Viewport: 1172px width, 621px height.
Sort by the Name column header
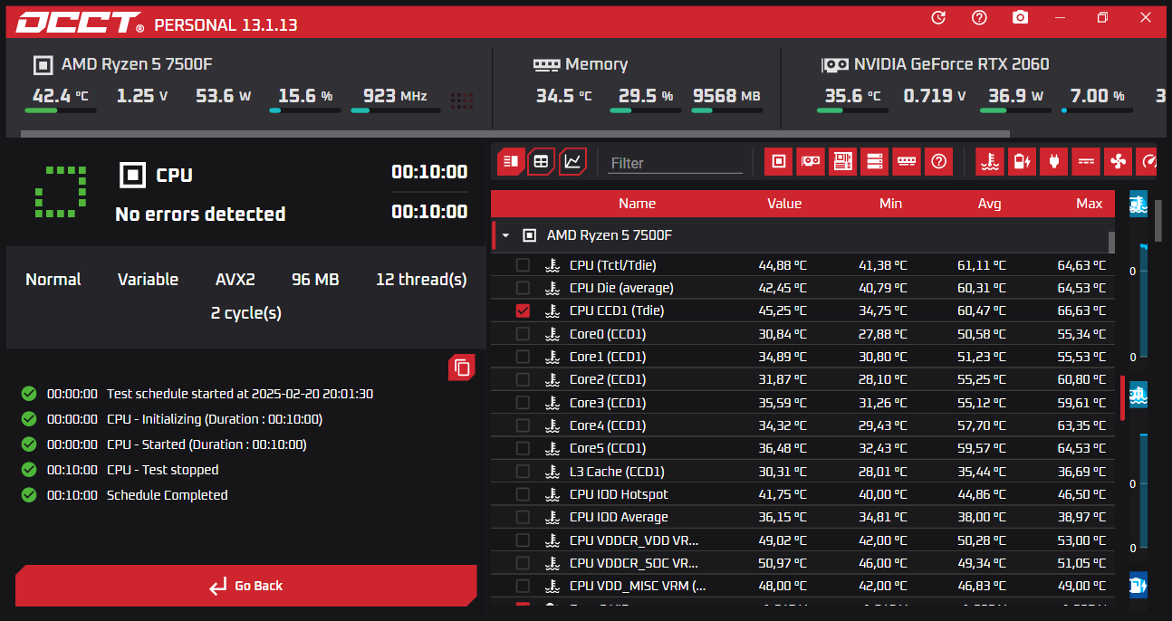(x=637, y=204)
